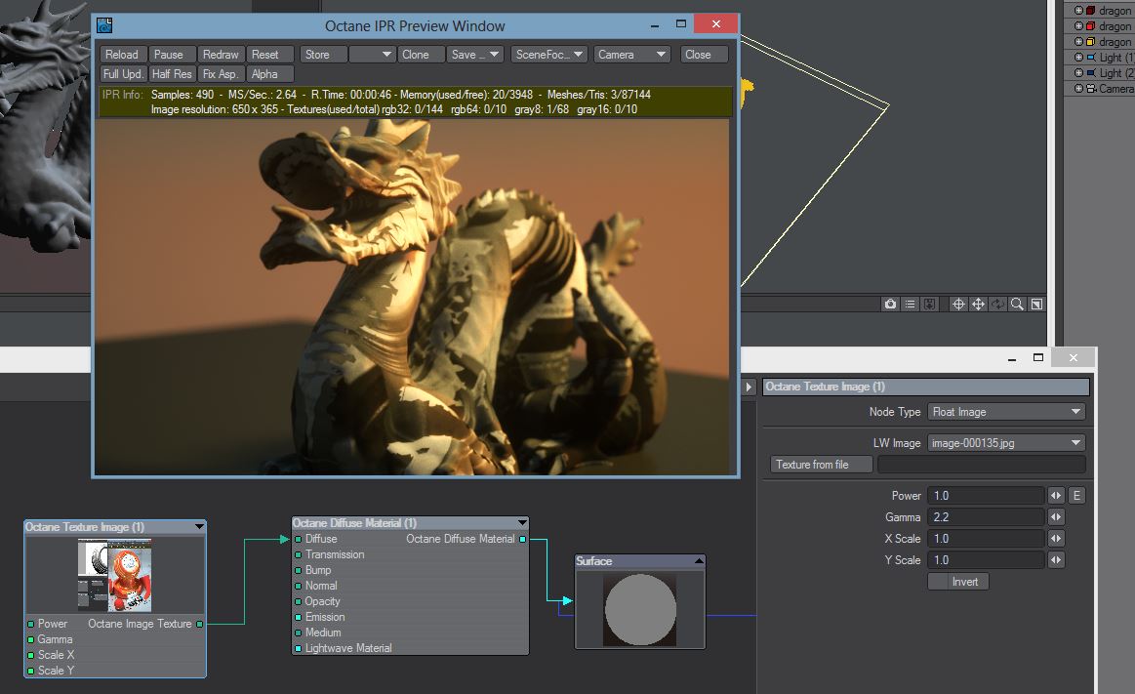Click the Surface node sphere preview
Screen dimensions: 1135x694
point(640,609)
